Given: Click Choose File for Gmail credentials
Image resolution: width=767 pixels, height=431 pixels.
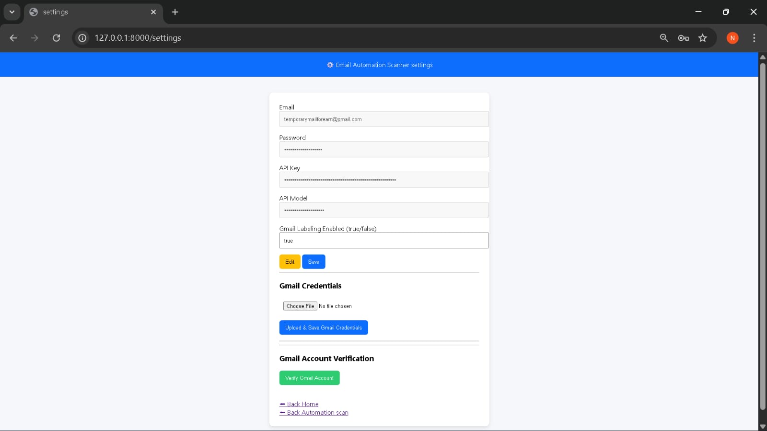Looking at the screenshot, I should 300,306.
